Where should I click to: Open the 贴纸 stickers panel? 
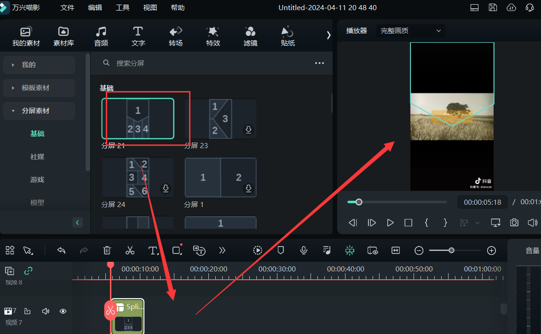(288, 36)
